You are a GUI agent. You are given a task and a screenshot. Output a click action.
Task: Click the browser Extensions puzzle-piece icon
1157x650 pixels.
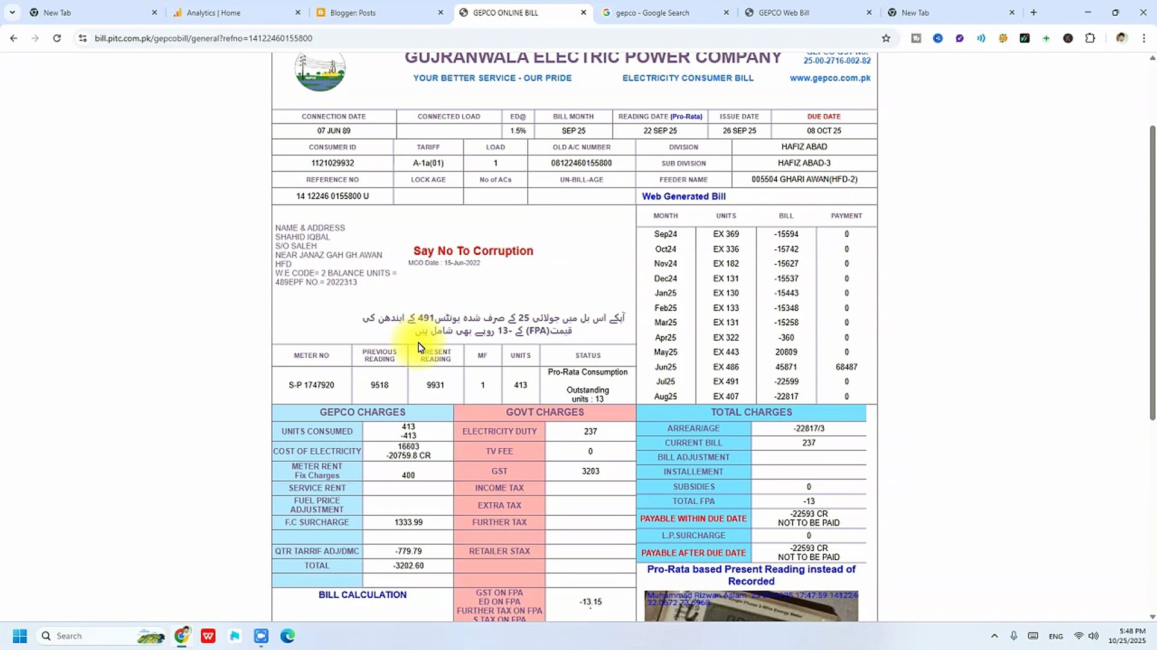tap(1090, 38)
